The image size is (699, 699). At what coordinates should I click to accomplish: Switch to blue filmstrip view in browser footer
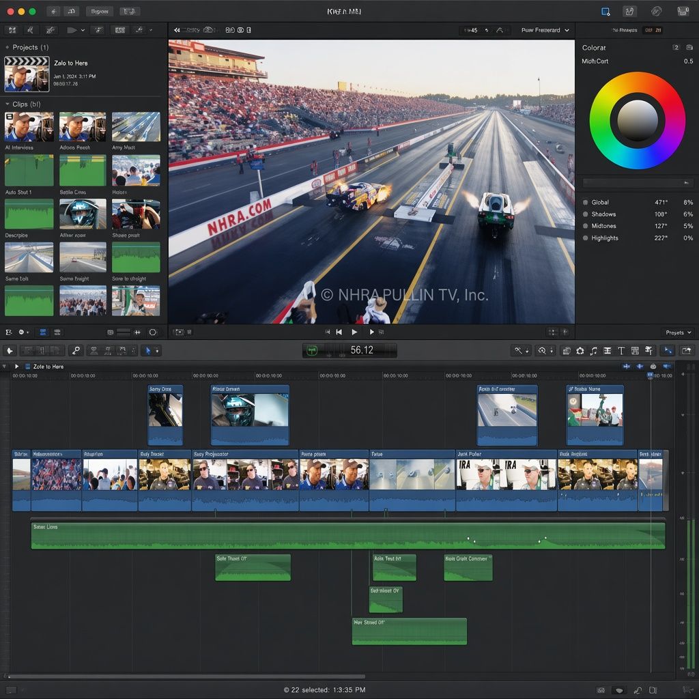(43, 332)
